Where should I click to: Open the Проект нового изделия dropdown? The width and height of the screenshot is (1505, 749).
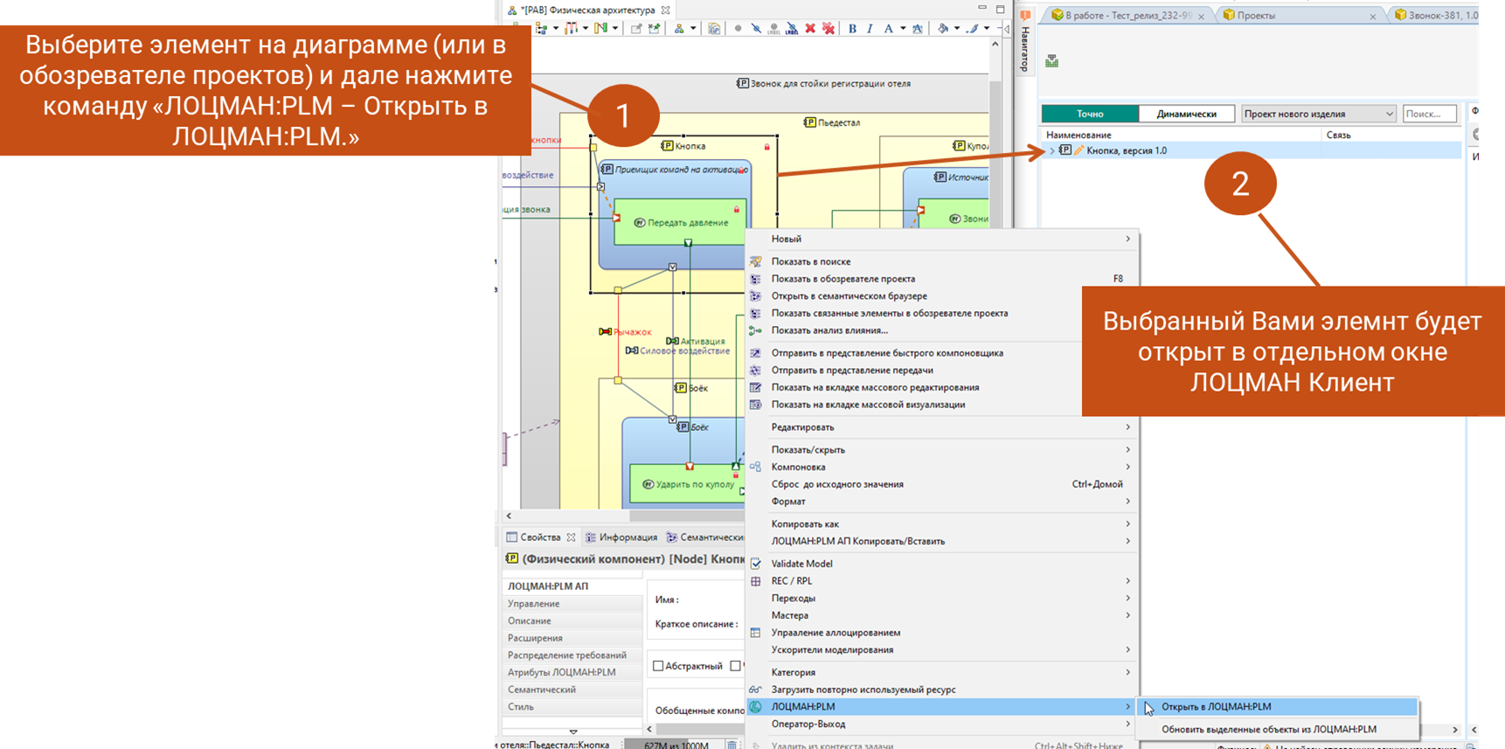[1318, 114]
